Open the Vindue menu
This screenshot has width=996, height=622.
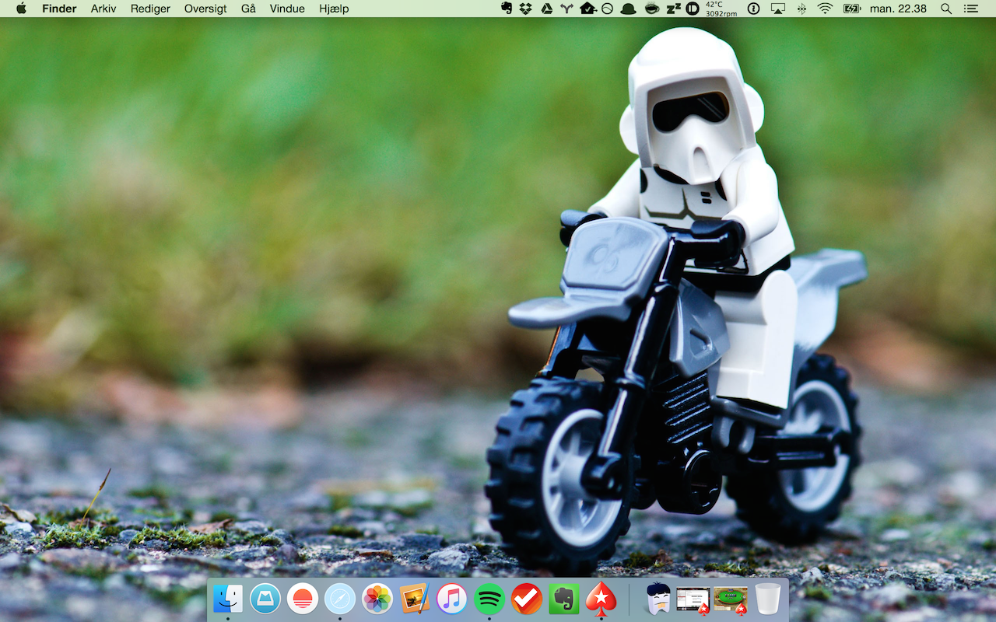pos(287,9)
